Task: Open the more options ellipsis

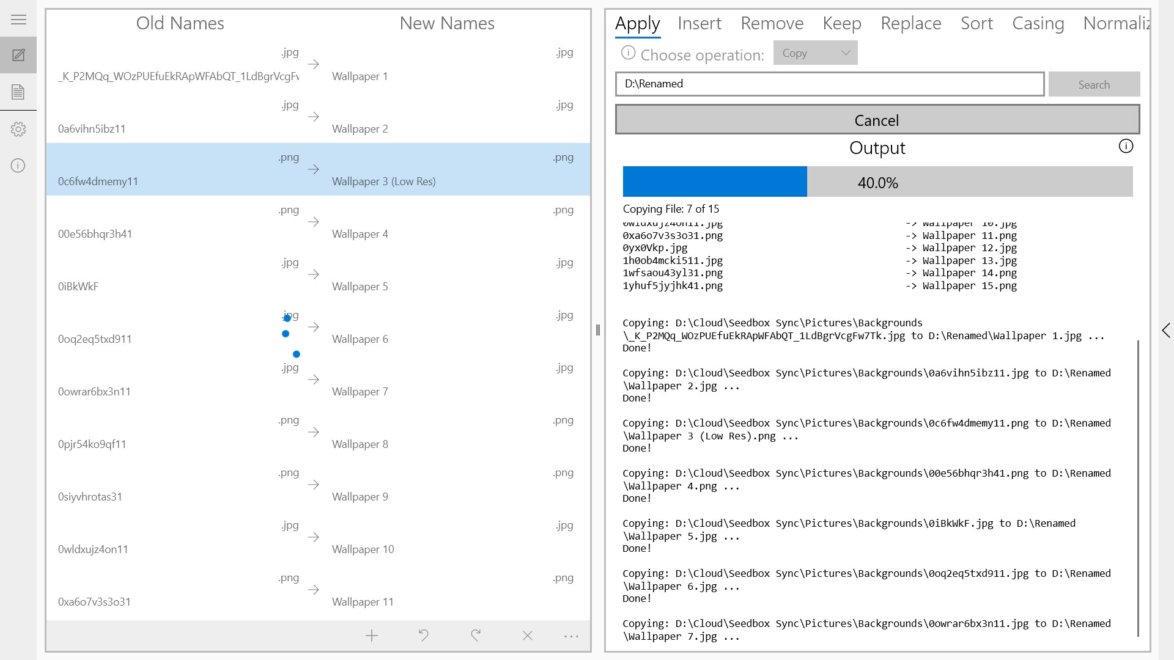Action: [x=571, y=636]
